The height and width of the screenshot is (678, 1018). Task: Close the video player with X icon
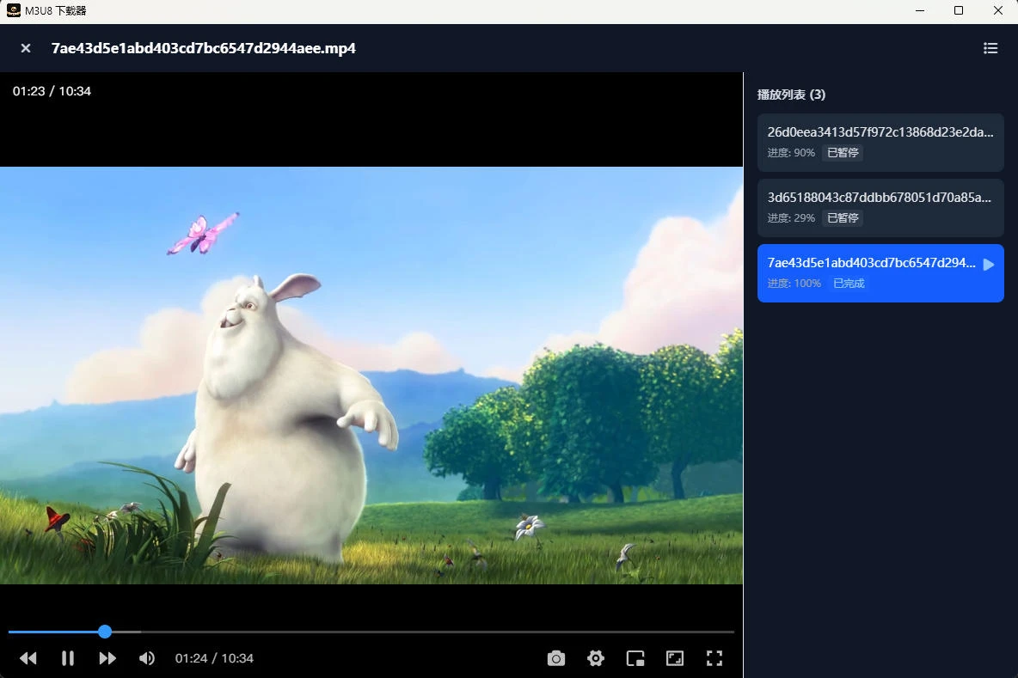[x=26, y=48]
